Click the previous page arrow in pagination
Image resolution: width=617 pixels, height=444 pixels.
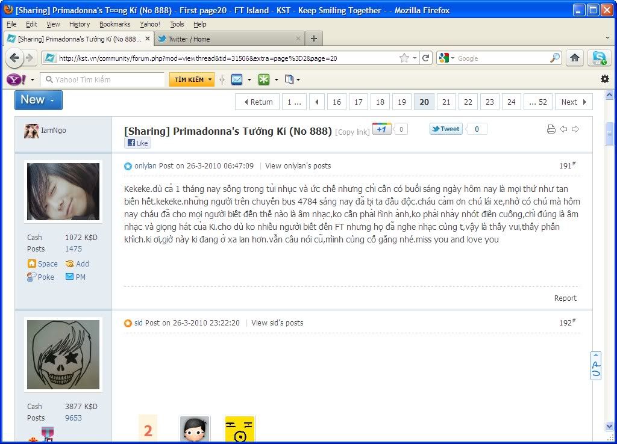pos(317,102)
